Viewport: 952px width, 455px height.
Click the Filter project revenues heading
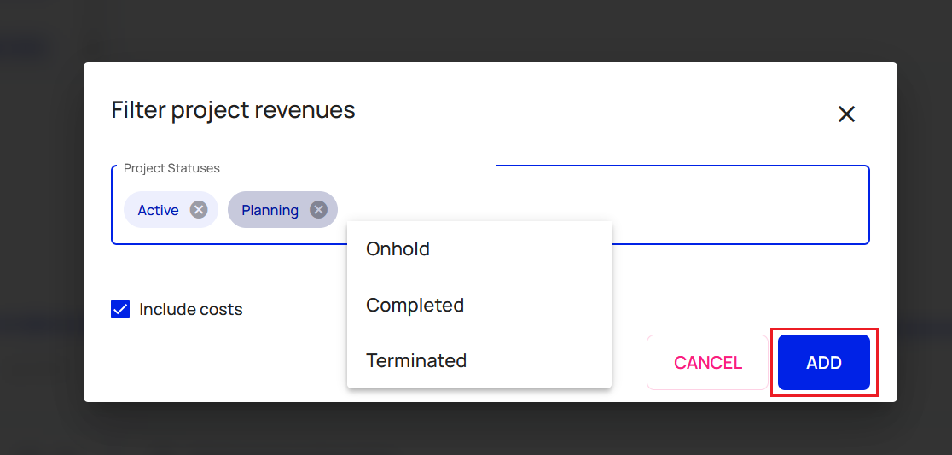click(x=233, y=110)
